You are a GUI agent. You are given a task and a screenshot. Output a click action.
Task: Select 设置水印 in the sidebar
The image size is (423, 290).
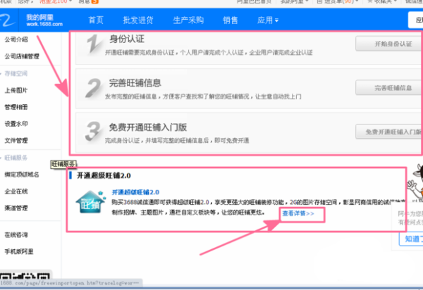[x=16, y=124]
